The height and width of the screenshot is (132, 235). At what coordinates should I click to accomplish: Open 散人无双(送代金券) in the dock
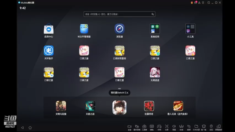point(178,106)
